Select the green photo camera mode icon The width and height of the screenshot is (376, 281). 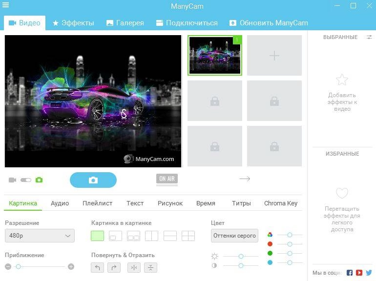tap(39, 180)
